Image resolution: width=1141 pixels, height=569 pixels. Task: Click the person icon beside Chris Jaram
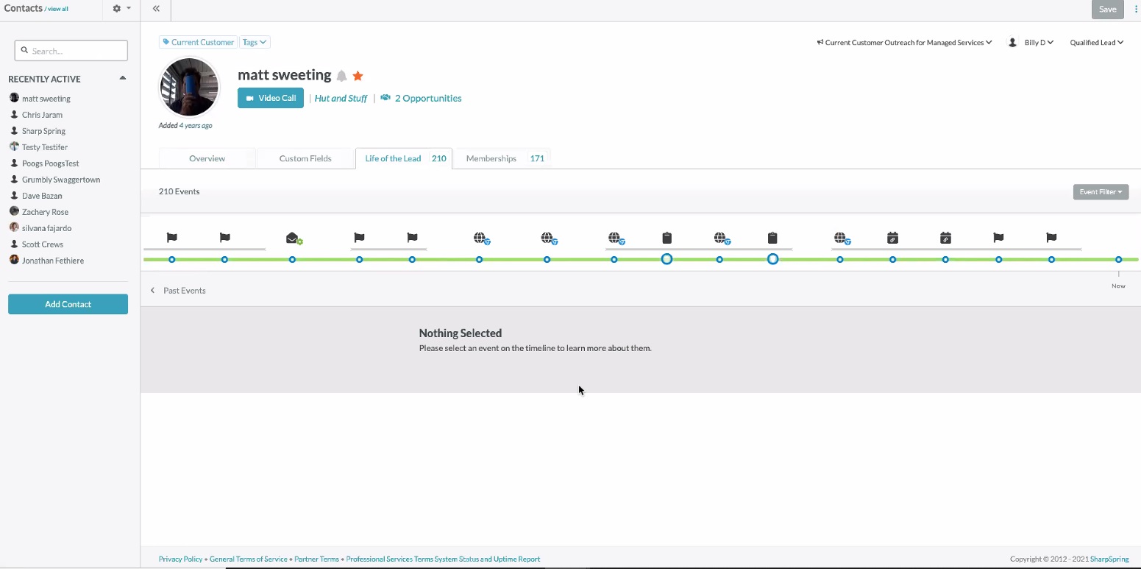(x=14, y=114)
